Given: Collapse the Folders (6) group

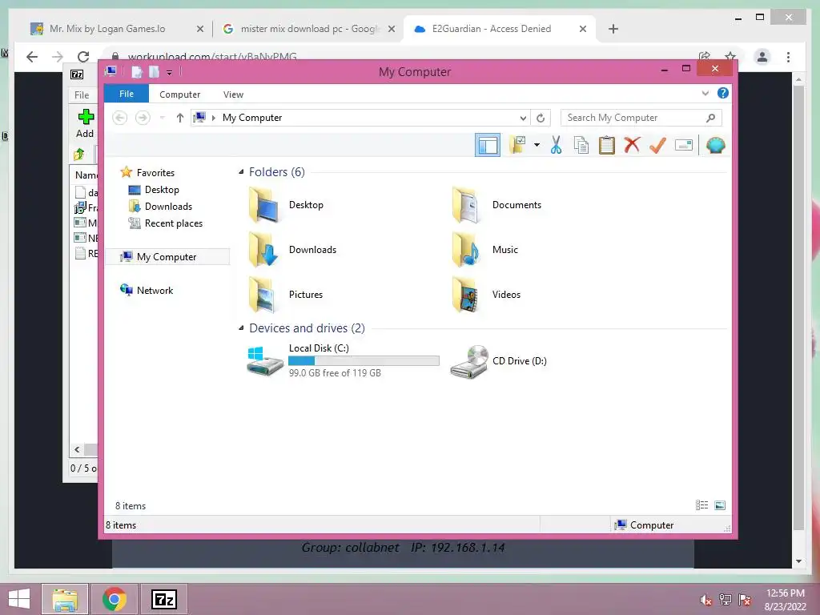Looking at the screenshot, I should pos(241,172).
